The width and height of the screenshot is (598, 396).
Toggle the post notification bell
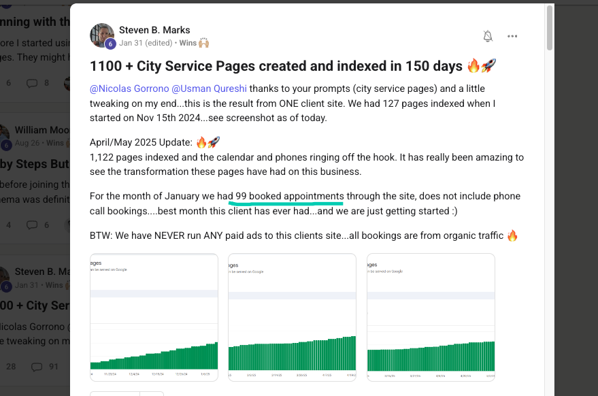click(x=488, y=36)
